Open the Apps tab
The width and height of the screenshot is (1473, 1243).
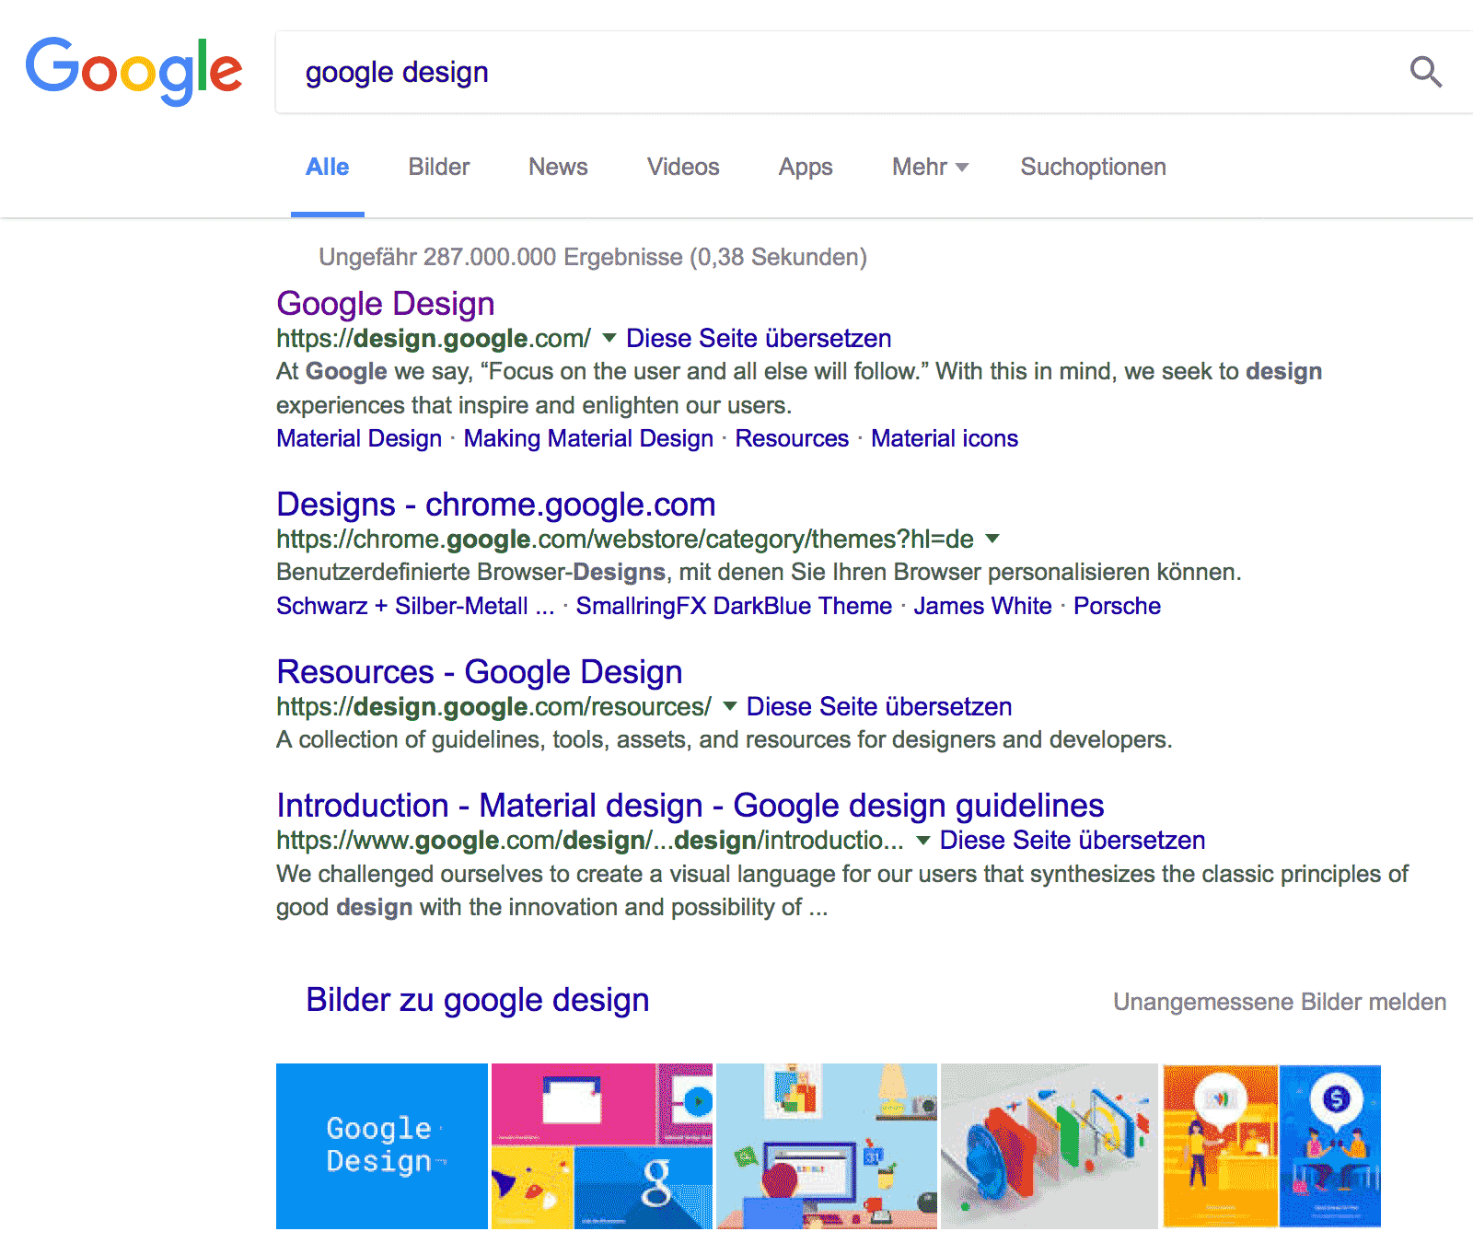click(x=806, y=168)
